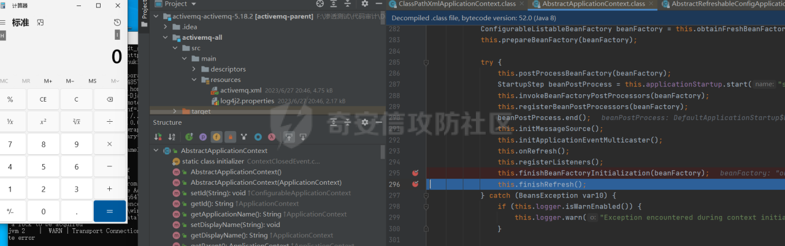785x246 pixels.
Task: Click the x squared key
Action: click(x=43, y=121)
